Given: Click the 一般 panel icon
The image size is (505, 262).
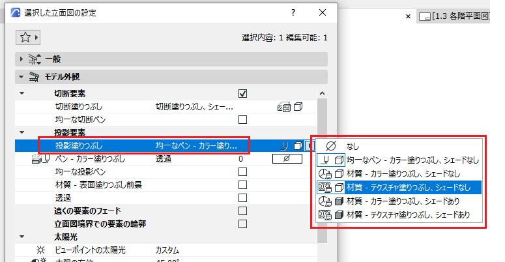Looking at the screenshot, I should click(x=35, y=59).
